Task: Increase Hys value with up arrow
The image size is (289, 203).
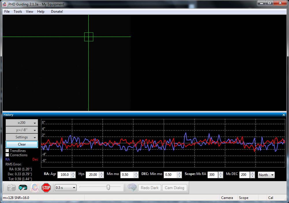Action: (102, 173)
